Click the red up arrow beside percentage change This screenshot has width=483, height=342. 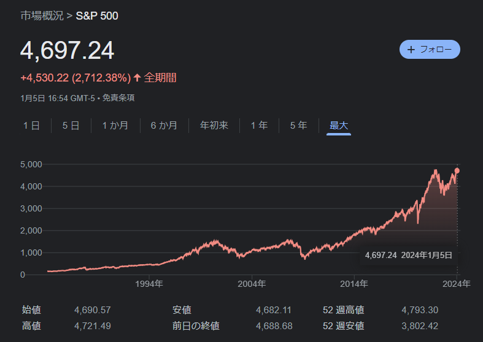pos(137,78)
